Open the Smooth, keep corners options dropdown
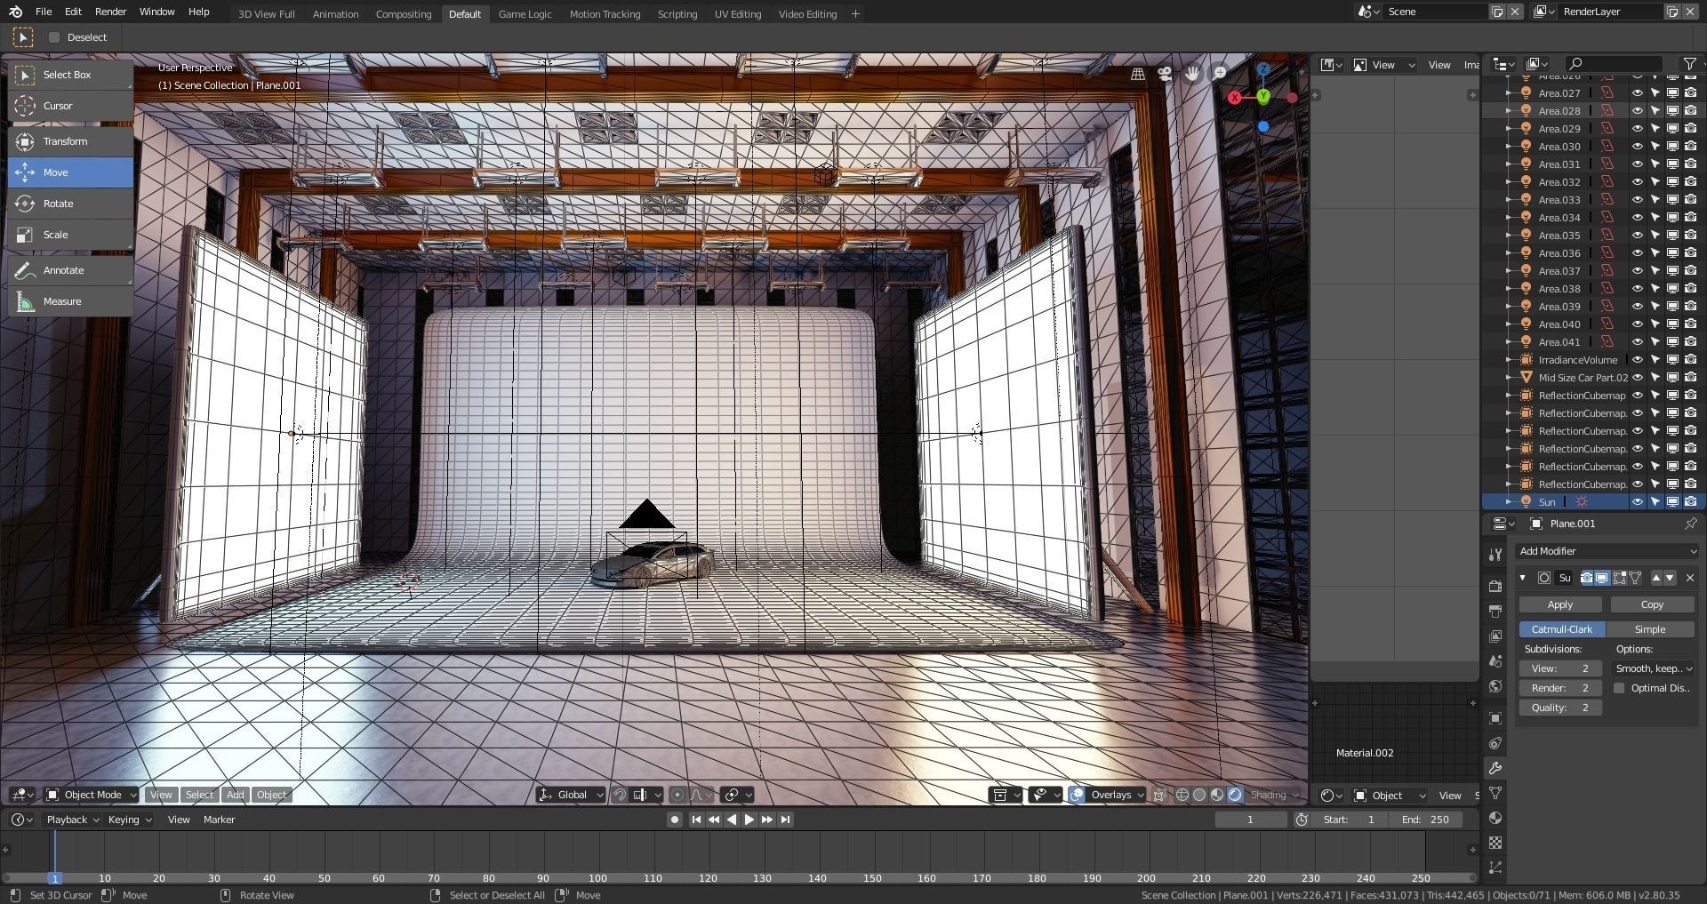The height and width of the screenshot is (904, 1707). (x=1653, y=668)
